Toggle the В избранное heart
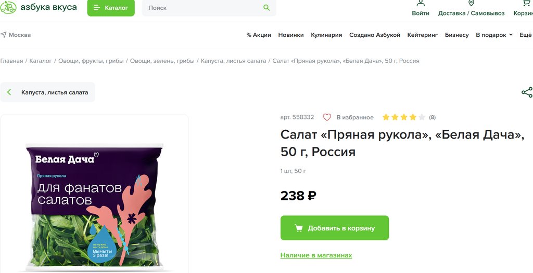 tap(327, 117)
